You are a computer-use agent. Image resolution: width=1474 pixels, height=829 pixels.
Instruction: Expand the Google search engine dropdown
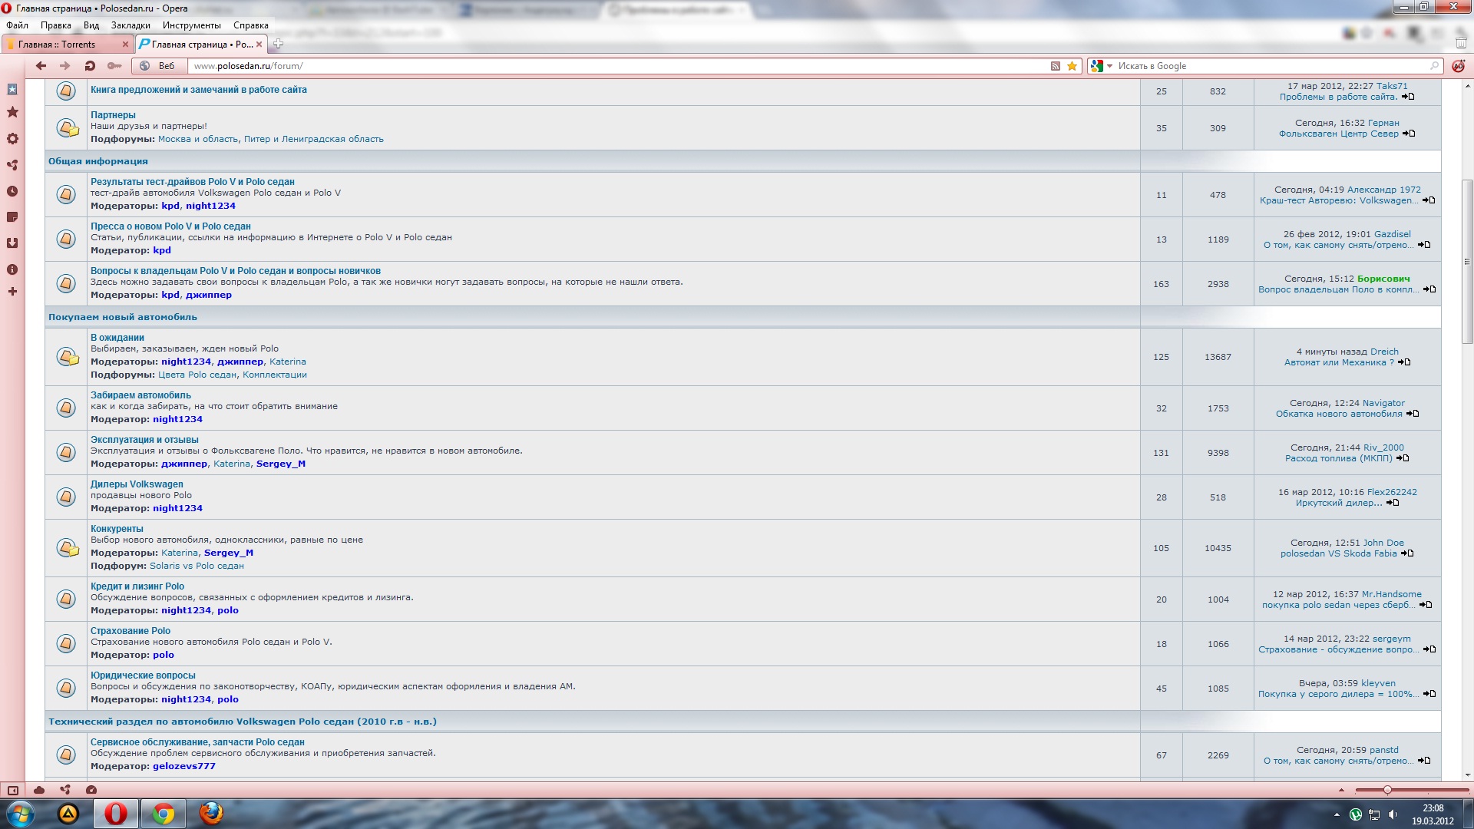click(1109, 66)
